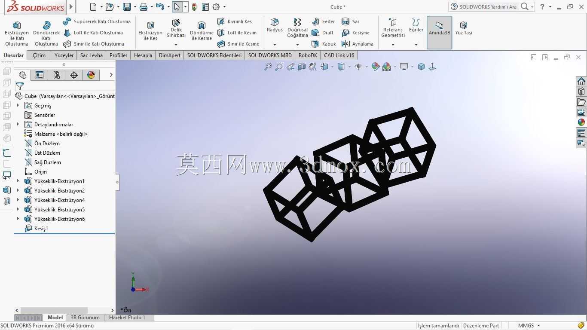This screenshot has height=330, width=587.
Task: Open the Delik Sihirbazı tool
Action: (x=176, y=28)
